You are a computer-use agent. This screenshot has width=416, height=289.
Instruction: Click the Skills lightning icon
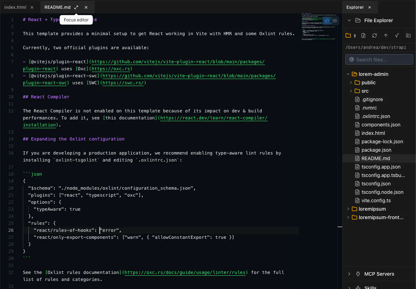coord(358,288)
